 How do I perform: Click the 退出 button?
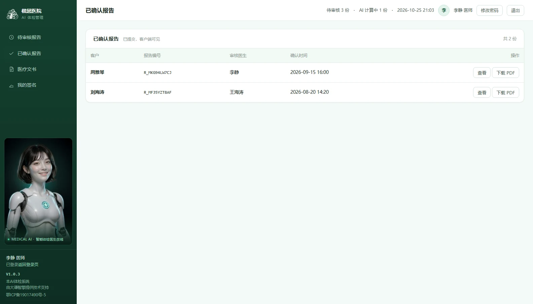pos(516,10)
